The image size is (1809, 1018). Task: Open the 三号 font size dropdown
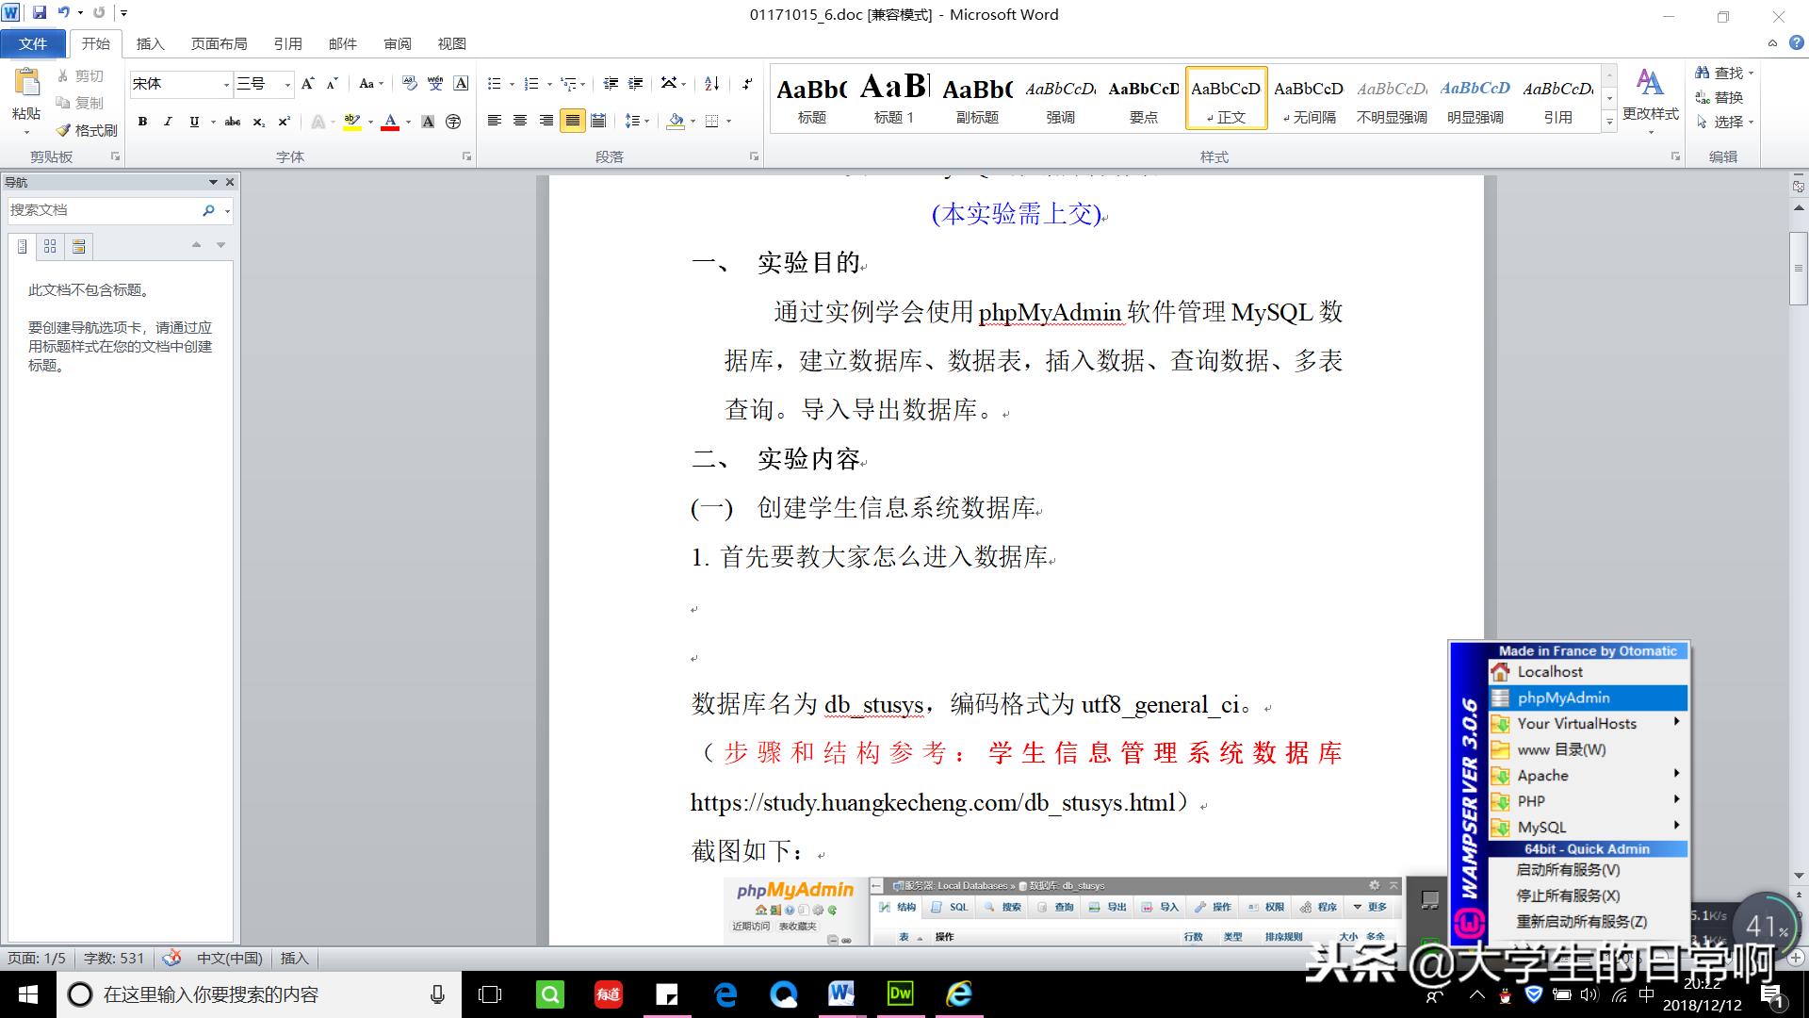tap(285, 84)
